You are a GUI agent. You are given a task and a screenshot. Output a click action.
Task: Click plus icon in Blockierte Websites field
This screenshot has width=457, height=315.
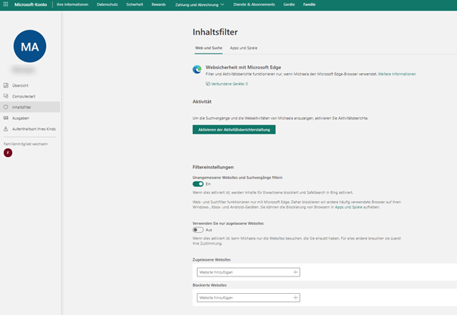click(295, 298)
